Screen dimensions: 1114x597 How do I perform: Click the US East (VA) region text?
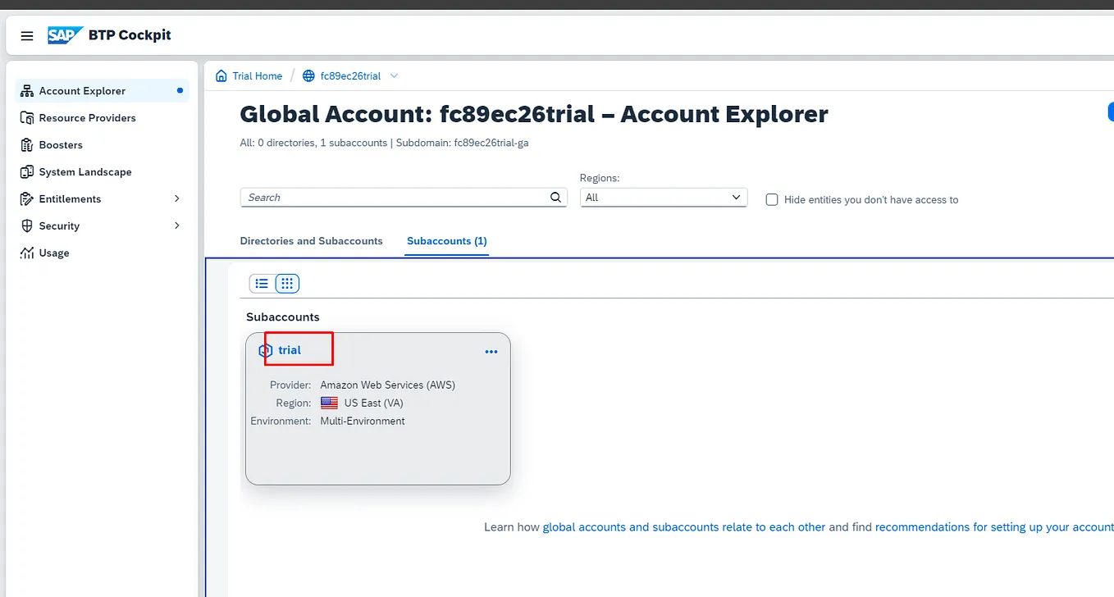[x=373, y=403]
